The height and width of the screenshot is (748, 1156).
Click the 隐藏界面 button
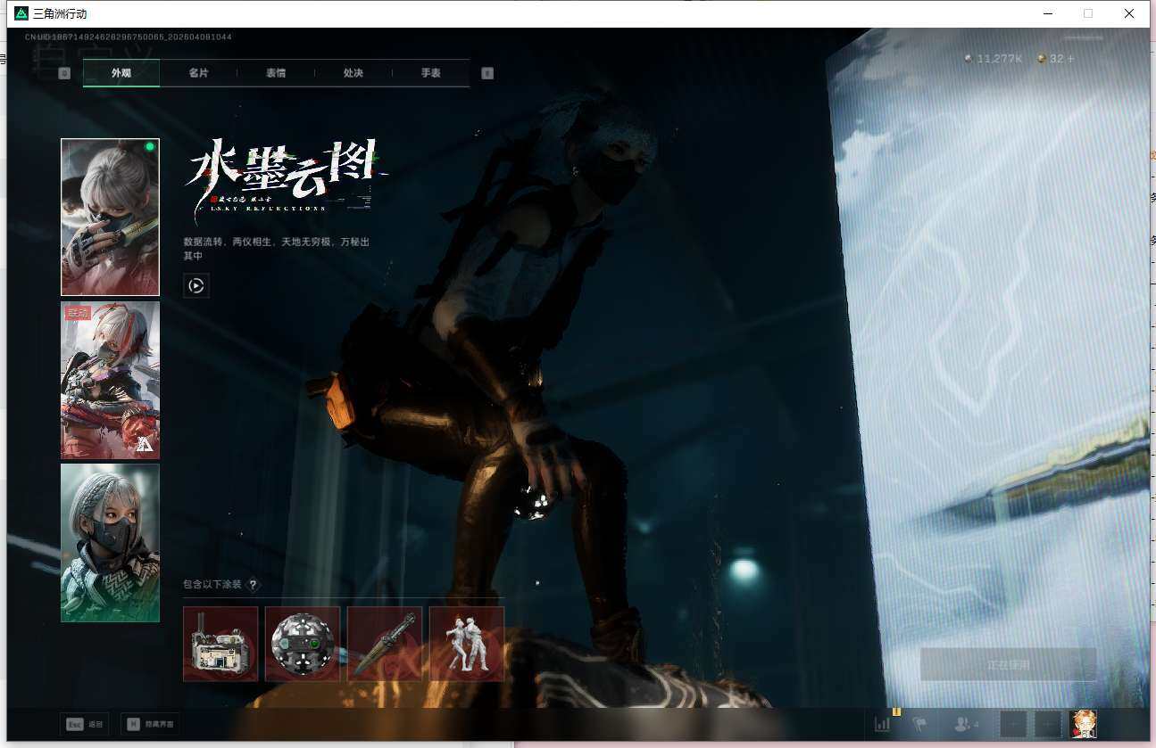(150, 724)
